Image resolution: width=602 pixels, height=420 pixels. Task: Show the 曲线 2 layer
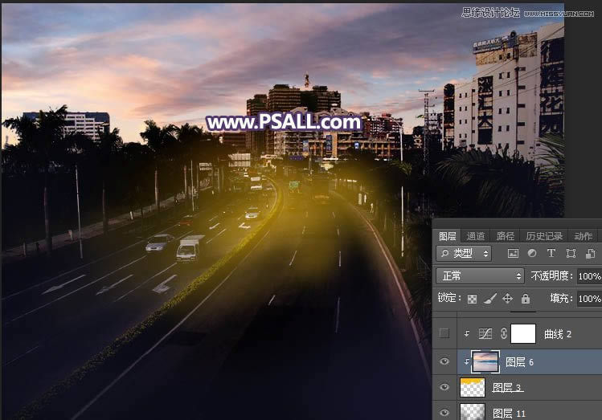click(444, 333)
